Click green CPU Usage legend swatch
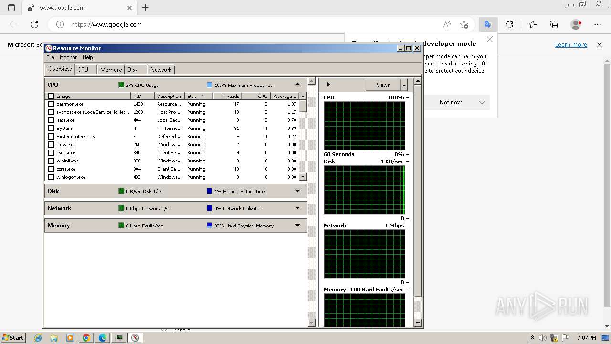 [x=121, y=85]
